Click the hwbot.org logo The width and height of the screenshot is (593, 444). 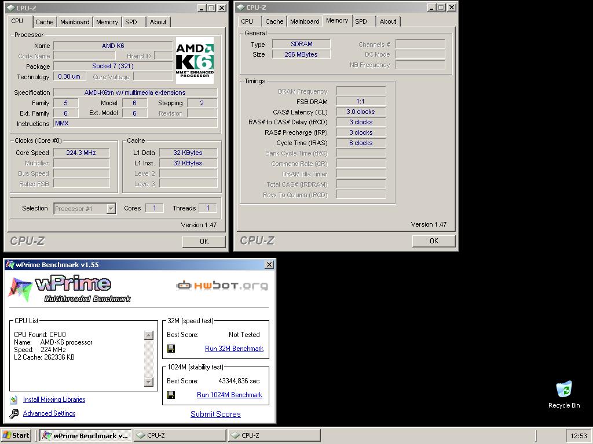[222, 286]
